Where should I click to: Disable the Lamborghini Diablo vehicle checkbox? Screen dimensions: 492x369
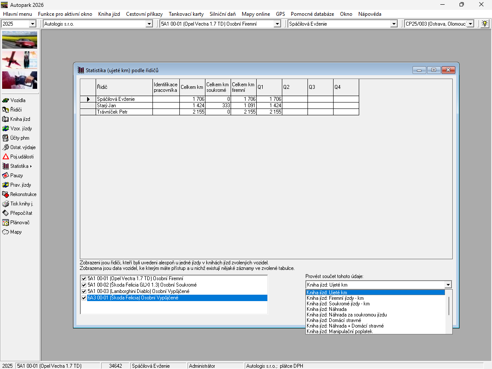84,291
